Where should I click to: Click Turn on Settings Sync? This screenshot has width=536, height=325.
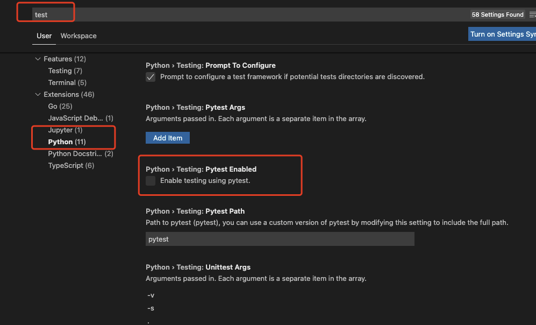click(502, 33)
